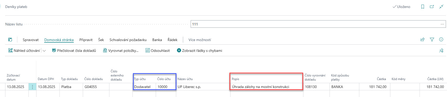Open Schvalování požadavku menu
447x97 pixels.
tap(128, 40)
